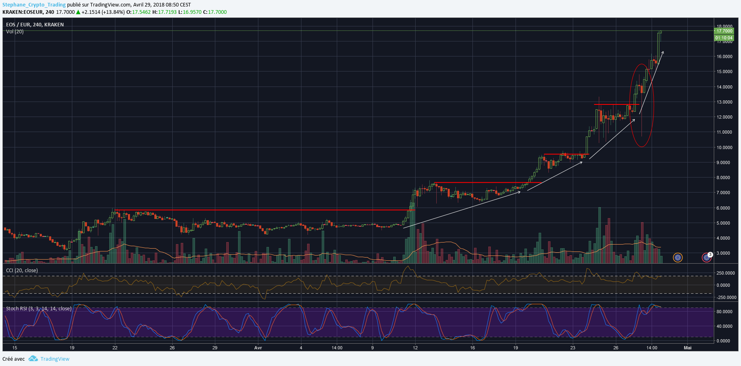Screen dimensions: 741x366
Task: Click the TradingView cloud logo icon
Action: click(33, 359)
